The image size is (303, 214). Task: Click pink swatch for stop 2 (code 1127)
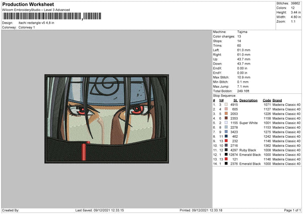pos(226,109)
